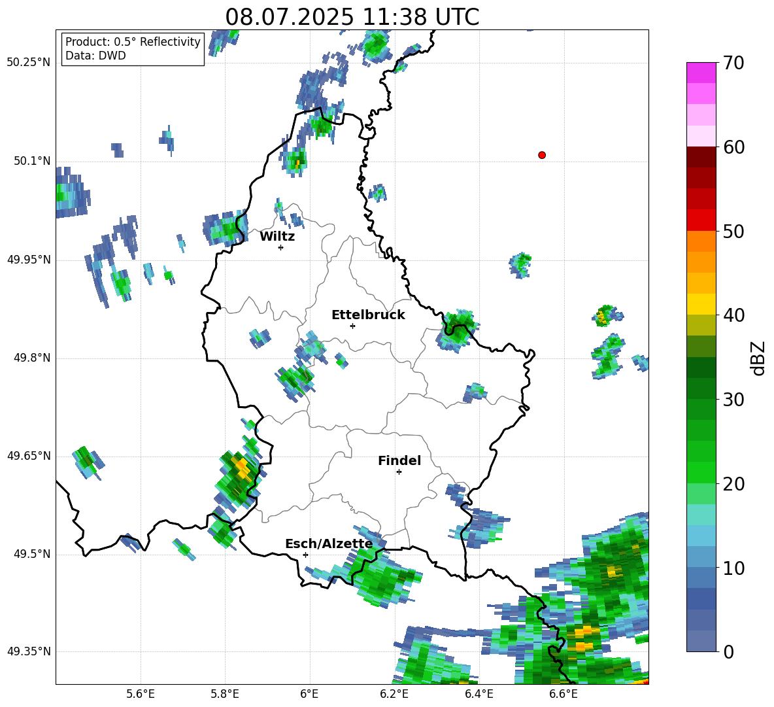
Task: Click the colorbar tick label 0
Action: click(728, 651)
